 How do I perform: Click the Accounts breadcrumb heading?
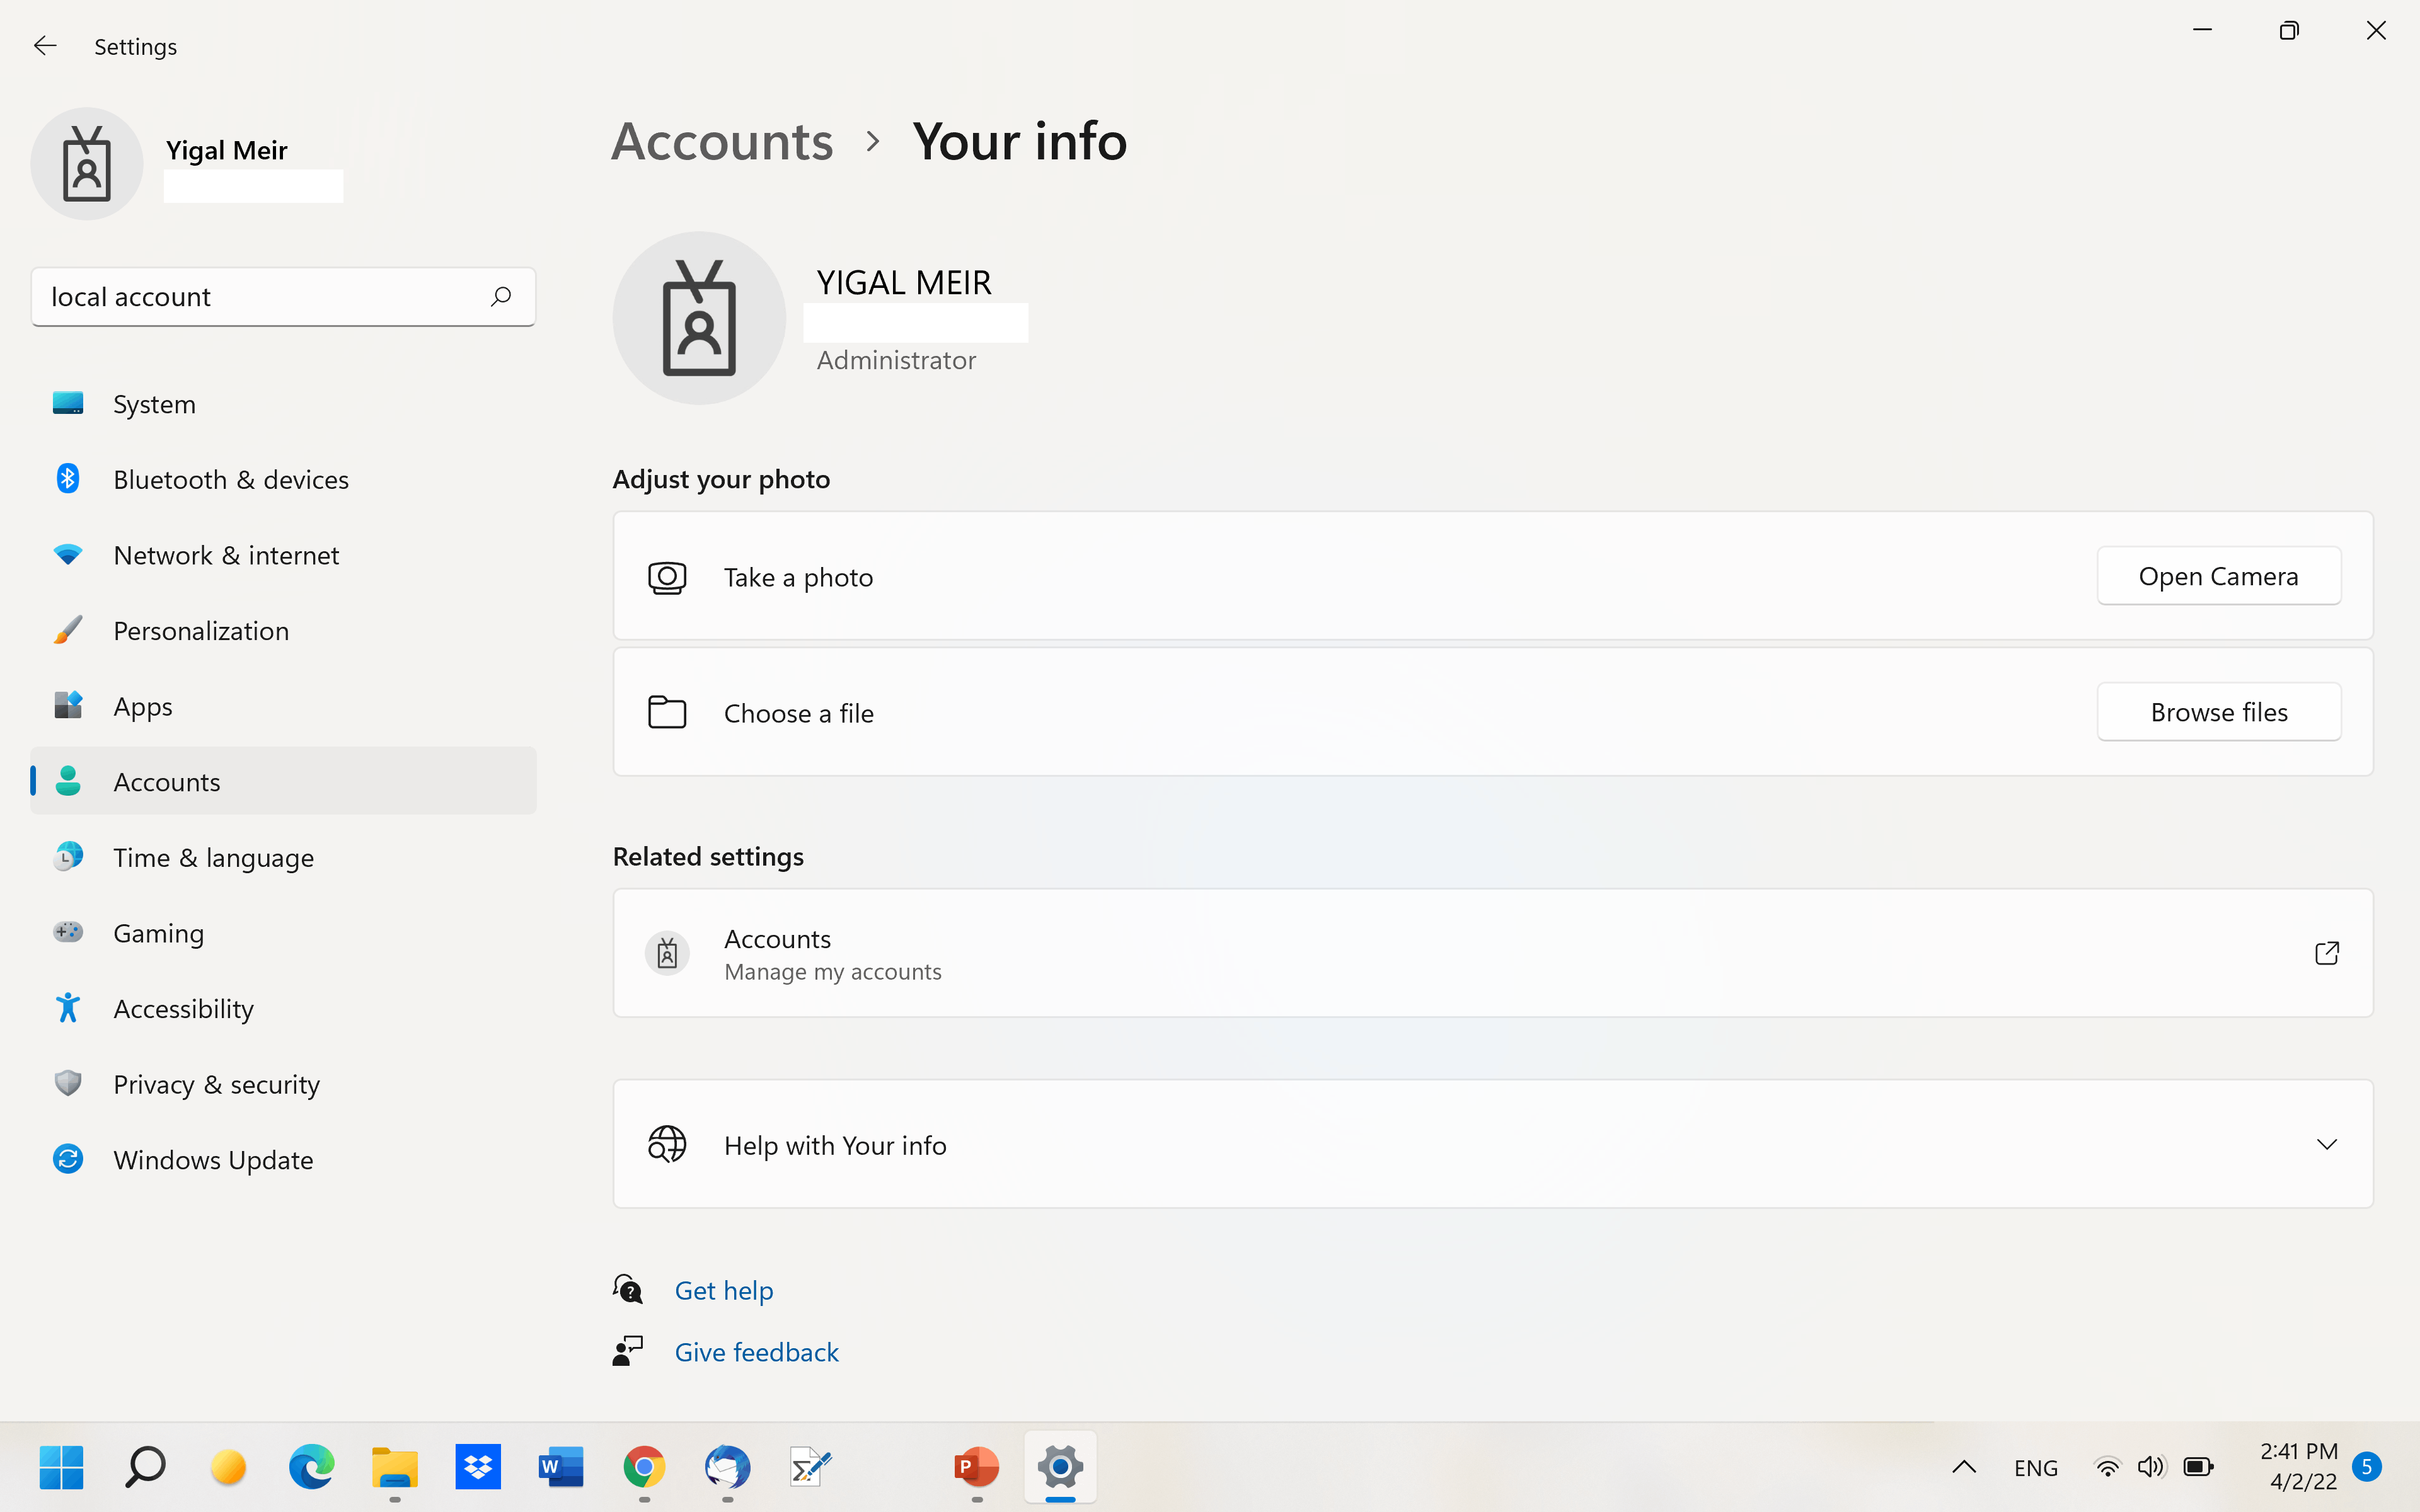click(x=722, y=141)
